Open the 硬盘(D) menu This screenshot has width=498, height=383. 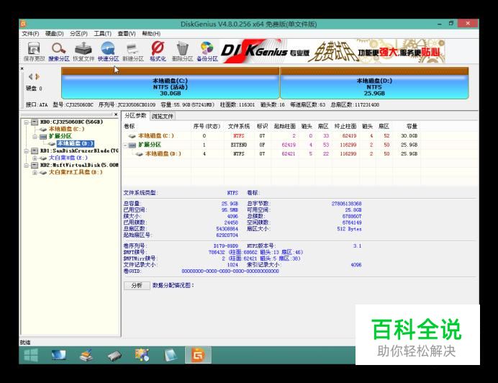tap(54, 34)
